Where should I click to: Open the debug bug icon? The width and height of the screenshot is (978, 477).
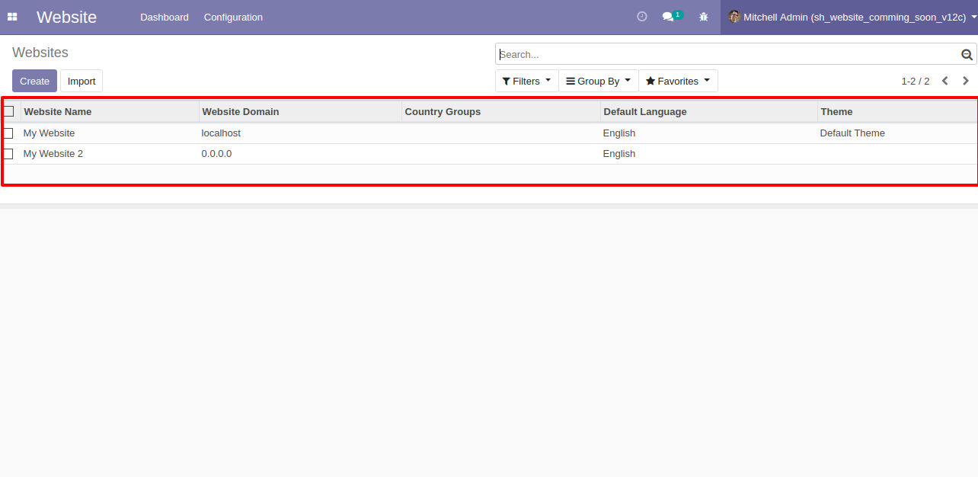pos(704,17)
